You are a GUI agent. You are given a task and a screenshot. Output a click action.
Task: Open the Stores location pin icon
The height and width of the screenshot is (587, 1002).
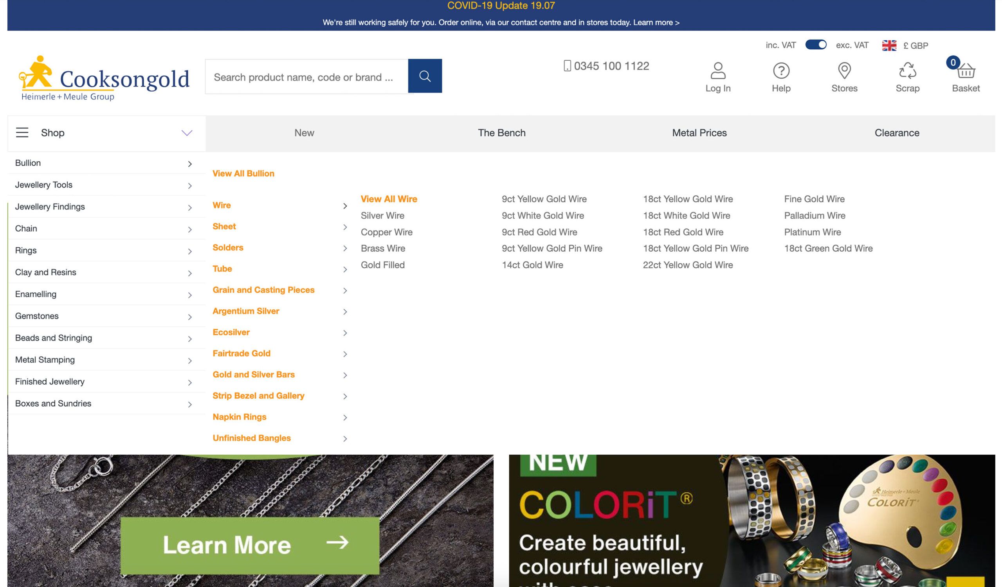pos(844,71)
